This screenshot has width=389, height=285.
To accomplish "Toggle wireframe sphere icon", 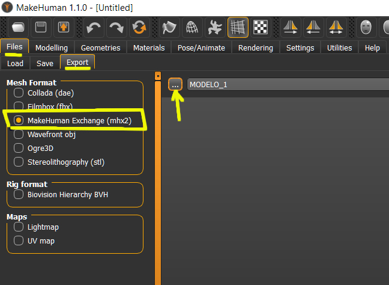I will pos(192,27).
